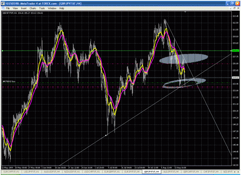This screenshot has width=241, height=175.
Task: Click the 142.55 price scale label
Action: pyautogui.click(x=236, y=165)
